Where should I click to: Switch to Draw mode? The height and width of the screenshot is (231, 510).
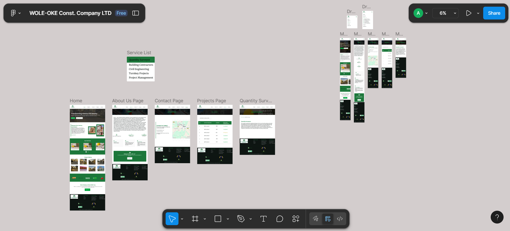(x=316, y=219)
